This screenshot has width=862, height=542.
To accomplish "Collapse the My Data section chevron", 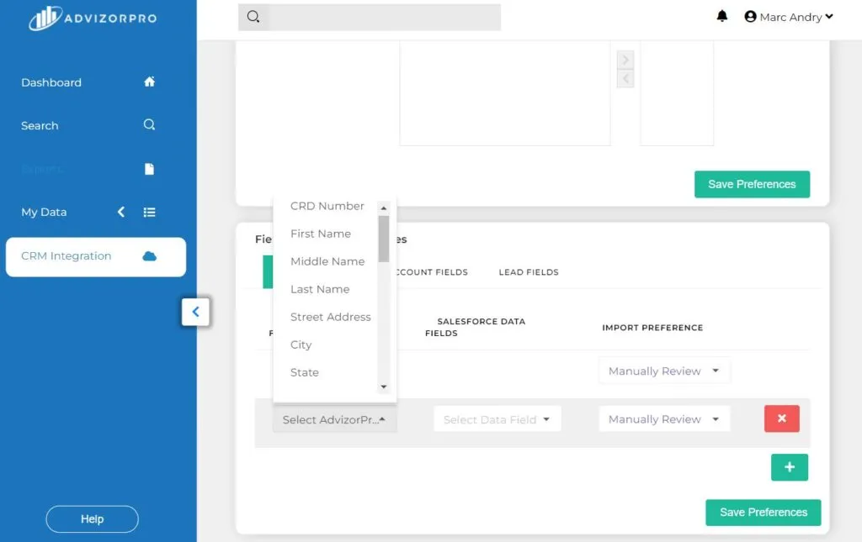I will tap(120, 213).
